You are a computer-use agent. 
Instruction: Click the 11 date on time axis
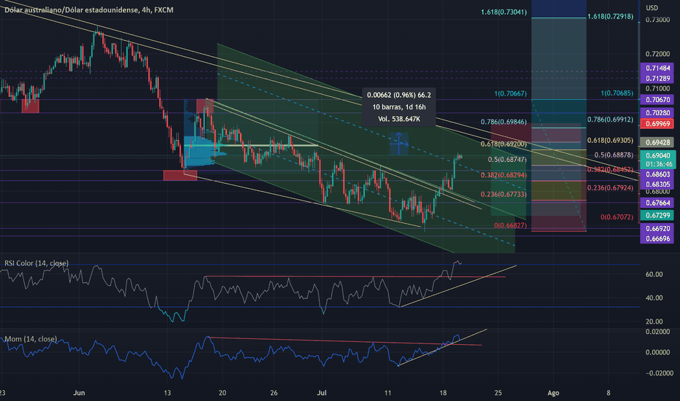[387, 393]
